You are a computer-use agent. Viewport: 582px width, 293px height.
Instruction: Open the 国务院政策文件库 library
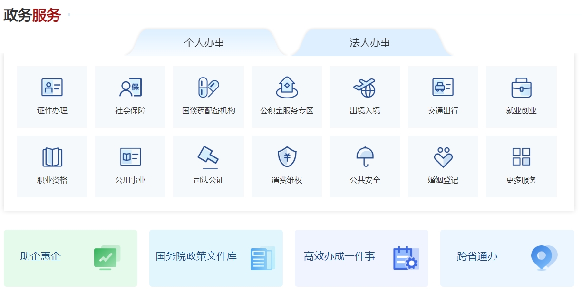216,258
